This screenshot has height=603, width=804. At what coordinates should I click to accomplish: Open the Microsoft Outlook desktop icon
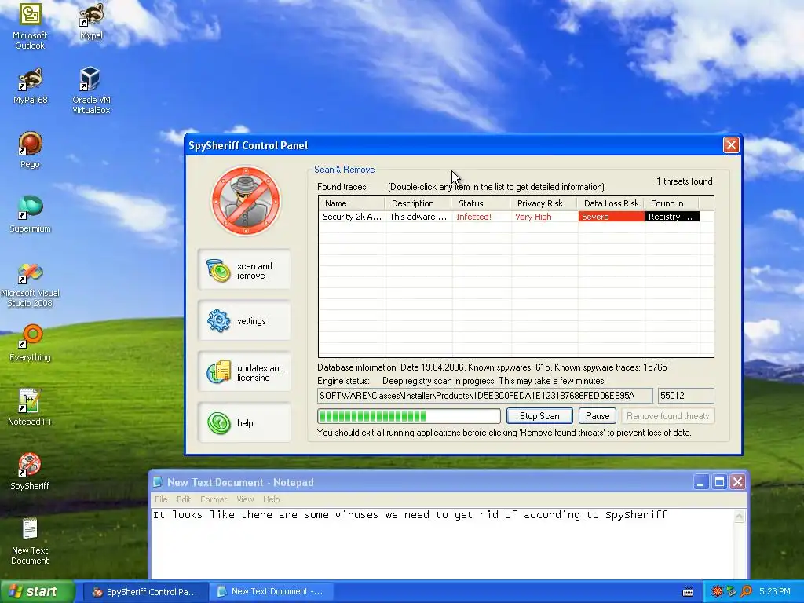tap(30, 26)
